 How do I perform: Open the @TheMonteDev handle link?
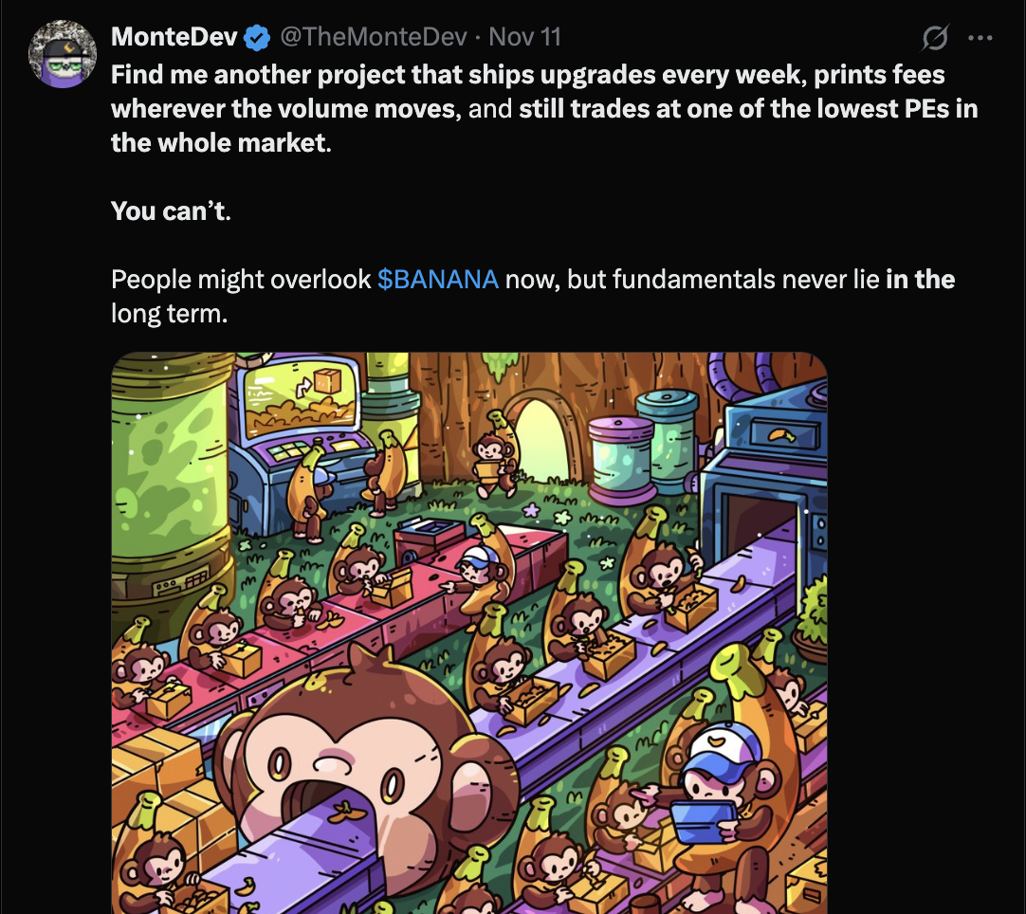pos(374,37)
